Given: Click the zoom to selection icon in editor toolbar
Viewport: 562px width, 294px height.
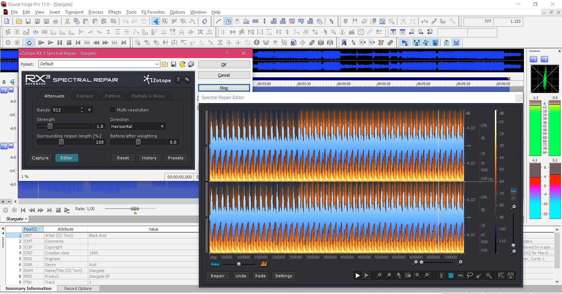Looking at the screenshot, I should click(408, 276).
